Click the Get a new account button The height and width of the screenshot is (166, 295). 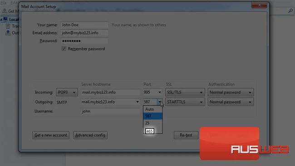pyautogui.click(x=51, y=135)
